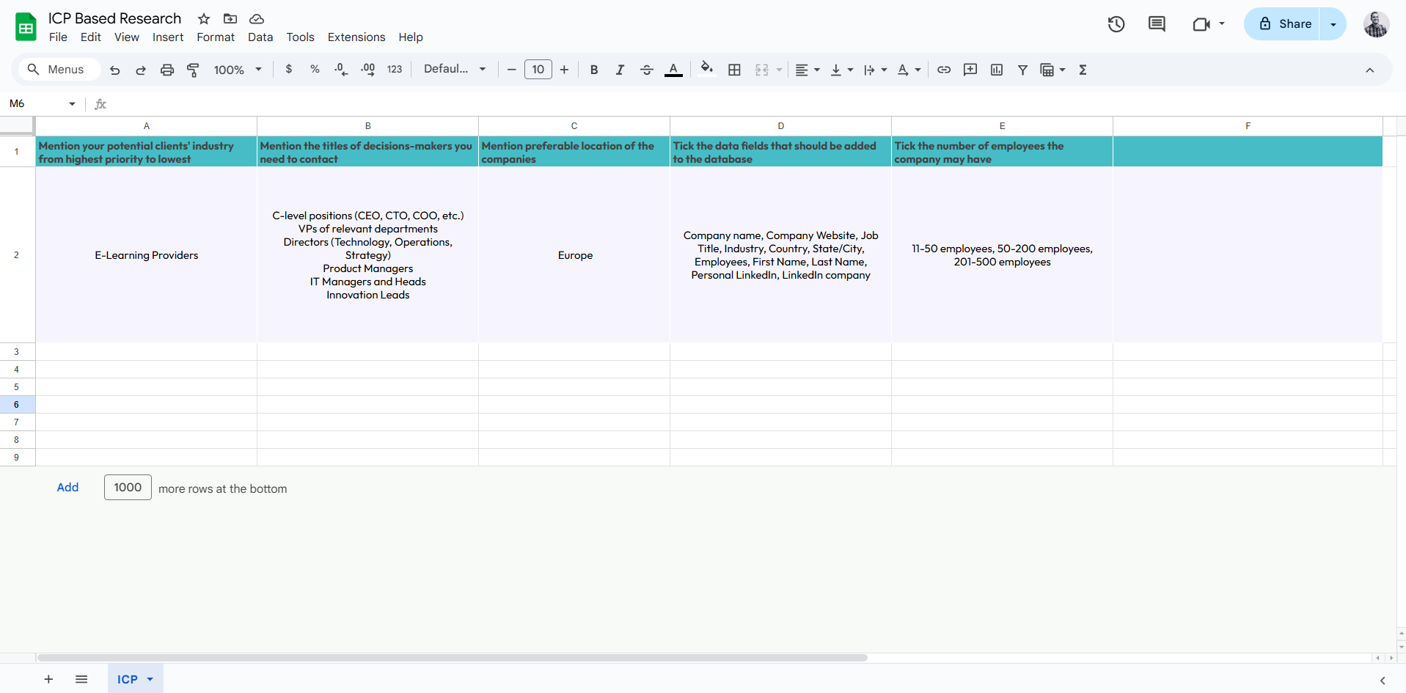Check the cloud save status icon

click(257, 18)
